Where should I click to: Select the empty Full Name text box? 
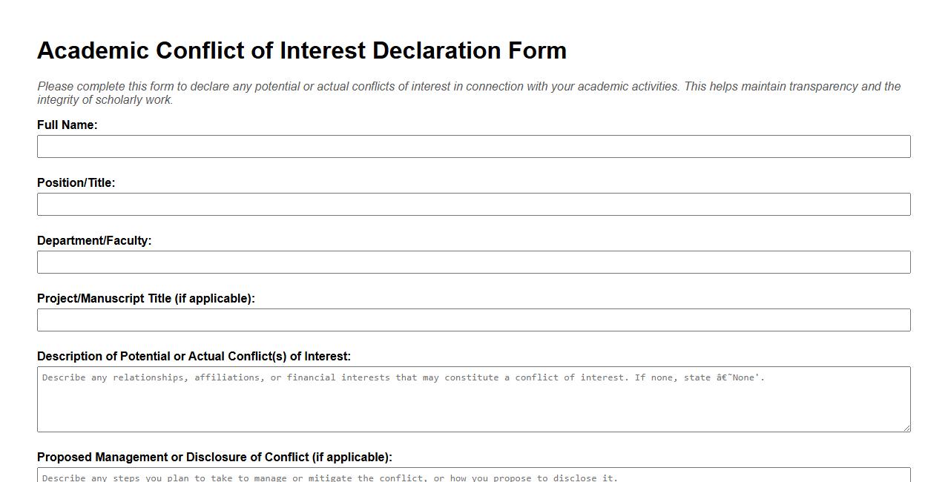coord(473,146)
